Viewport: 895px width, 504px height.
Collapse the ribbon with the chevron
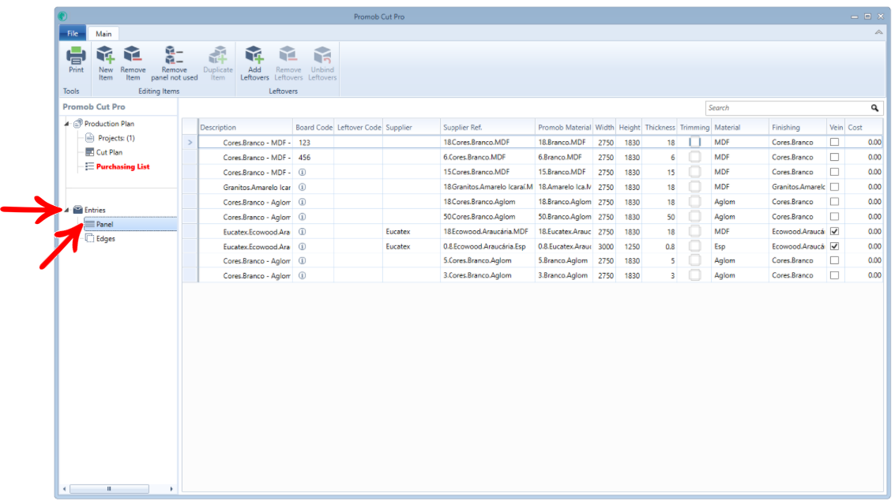coord(878,32)
